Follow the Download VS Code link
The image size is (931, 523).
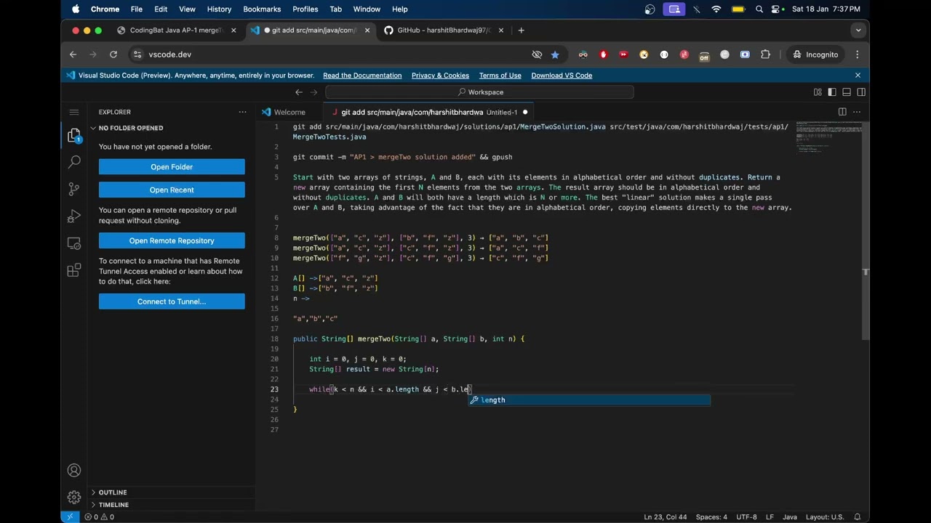(x=561, y=76)
